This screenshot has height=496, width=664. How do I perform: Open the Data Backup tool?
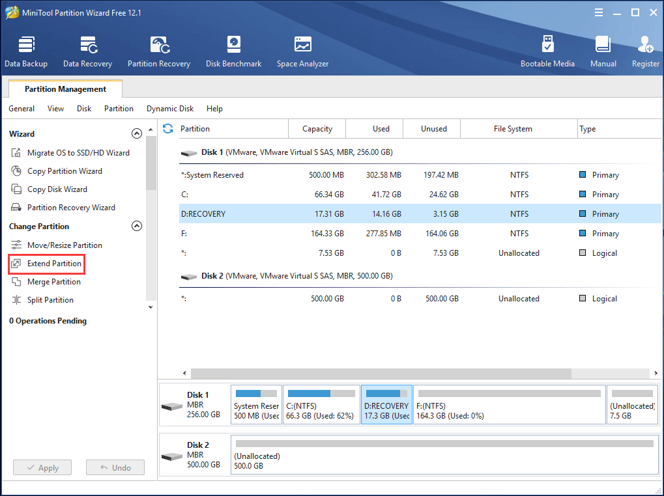point(26,51)
